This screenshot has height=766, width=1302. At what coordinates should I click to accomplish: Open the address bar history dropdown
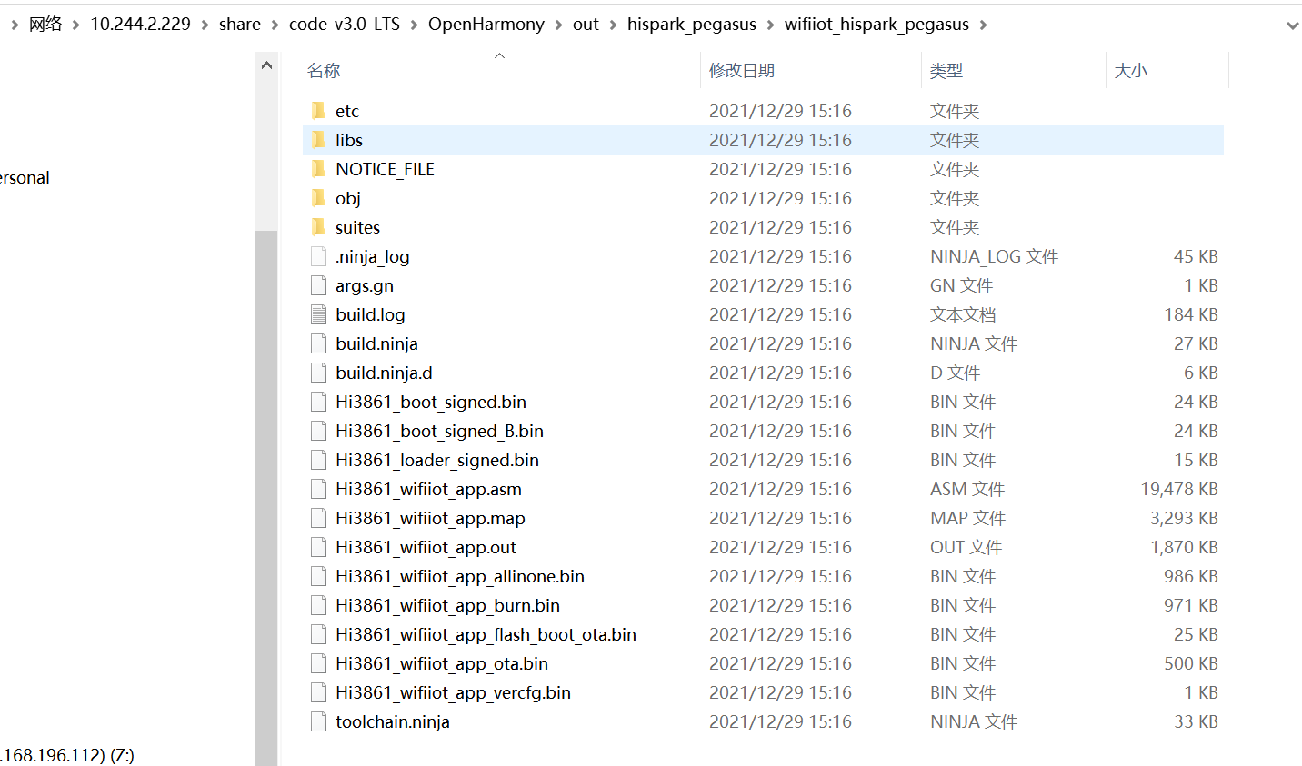[x=1292, y=25]
